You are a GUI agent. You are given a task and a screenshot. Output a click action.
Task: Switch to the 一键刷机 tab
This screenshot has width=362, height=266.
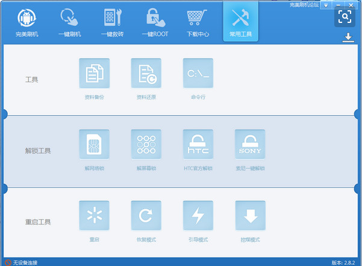pyautogui.click(x=69, y=23)
